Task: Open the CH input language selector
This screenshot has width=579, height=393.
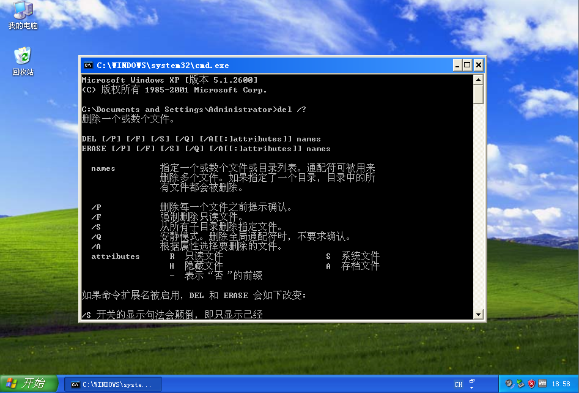Action: pos(459,384)
